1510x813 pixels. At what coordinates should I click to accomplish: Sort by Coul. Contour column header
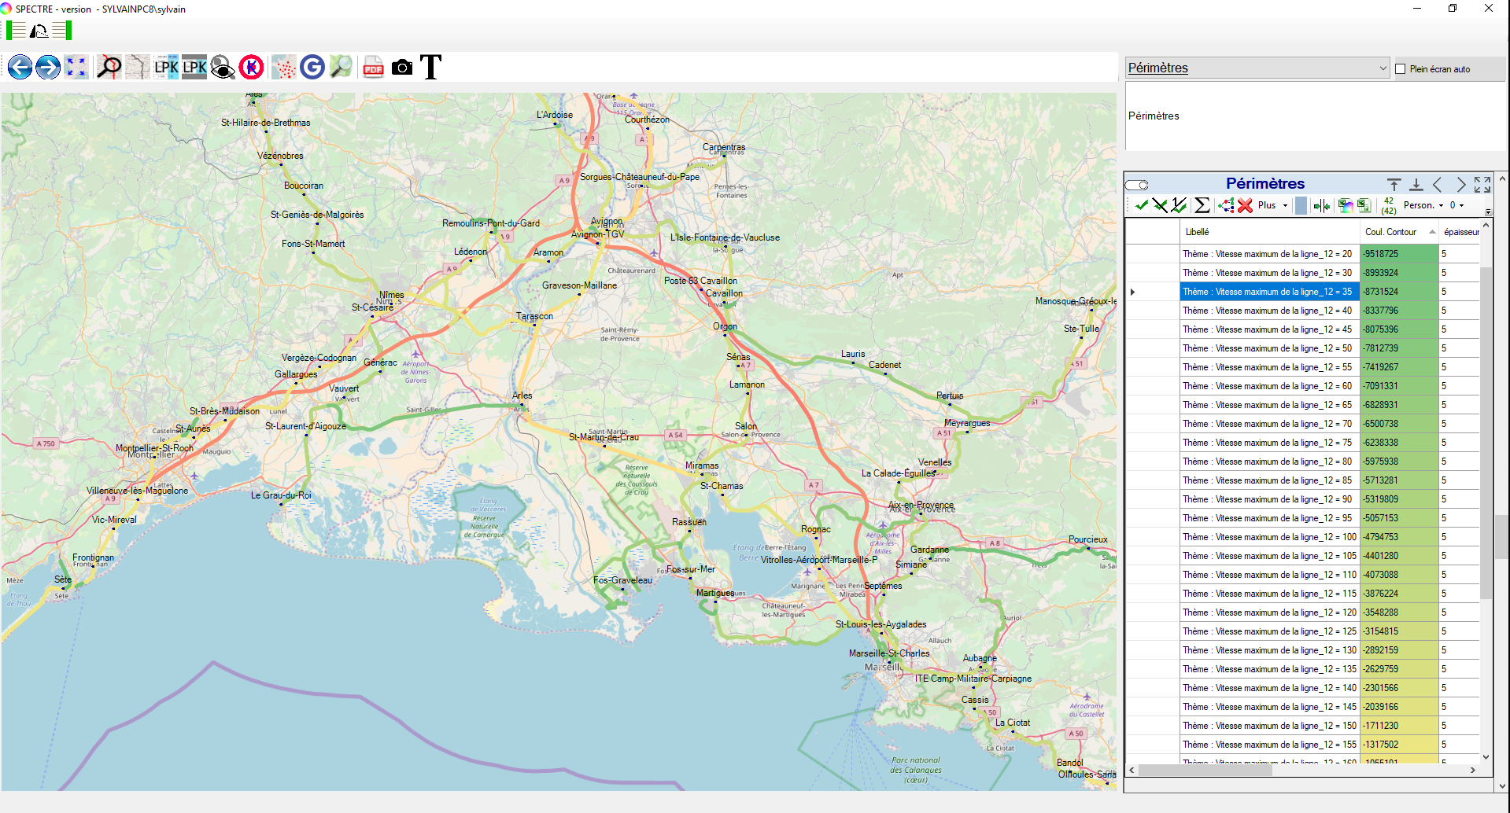point(1390,232)
